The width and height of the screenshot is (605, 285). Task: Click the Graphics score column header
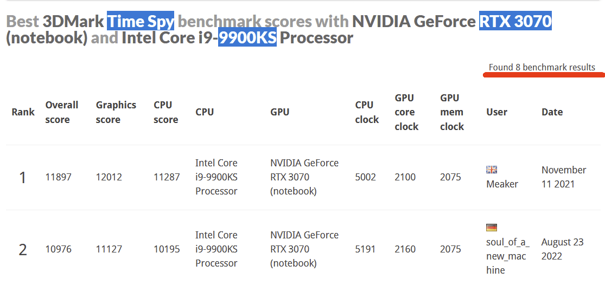(x=116, y=112)
